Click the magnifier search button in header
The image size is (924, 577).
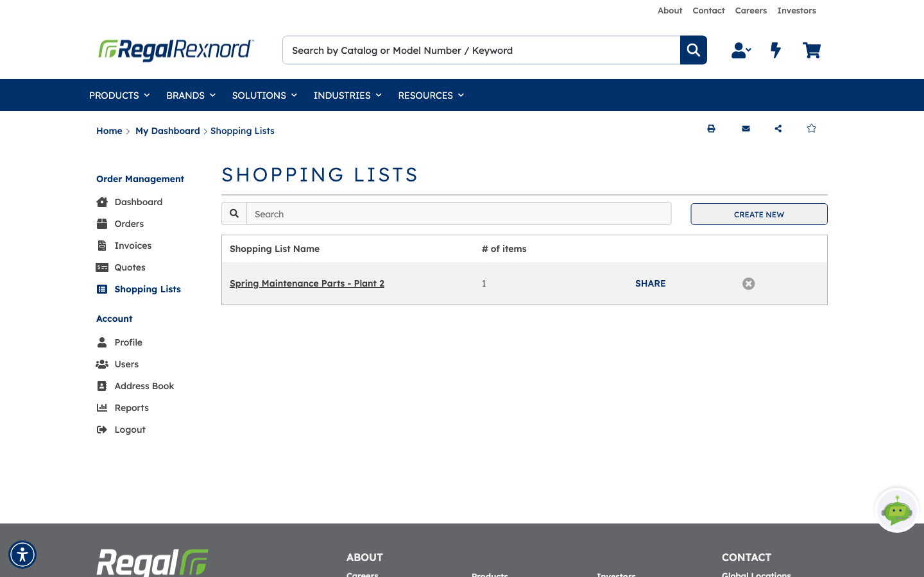(693, 50)
